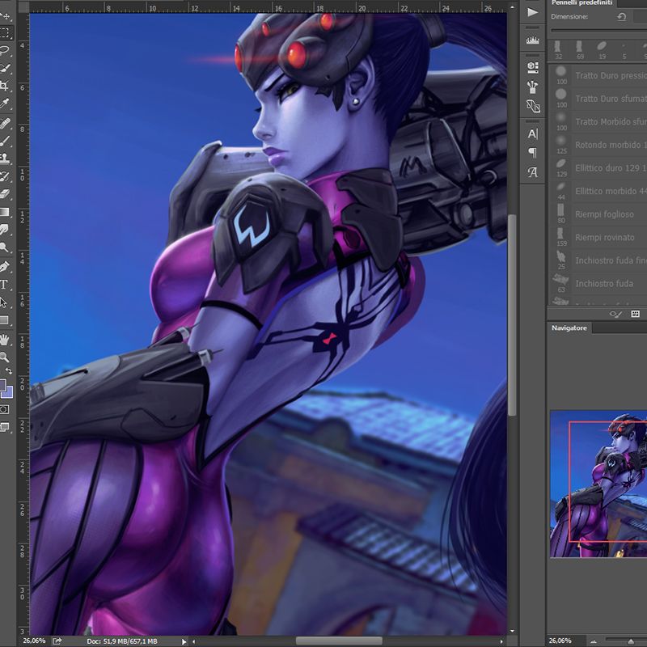The width and height of the screenshot is (647, 647).
Task: Select recent brush tip size 69
Action: (580, 50)
